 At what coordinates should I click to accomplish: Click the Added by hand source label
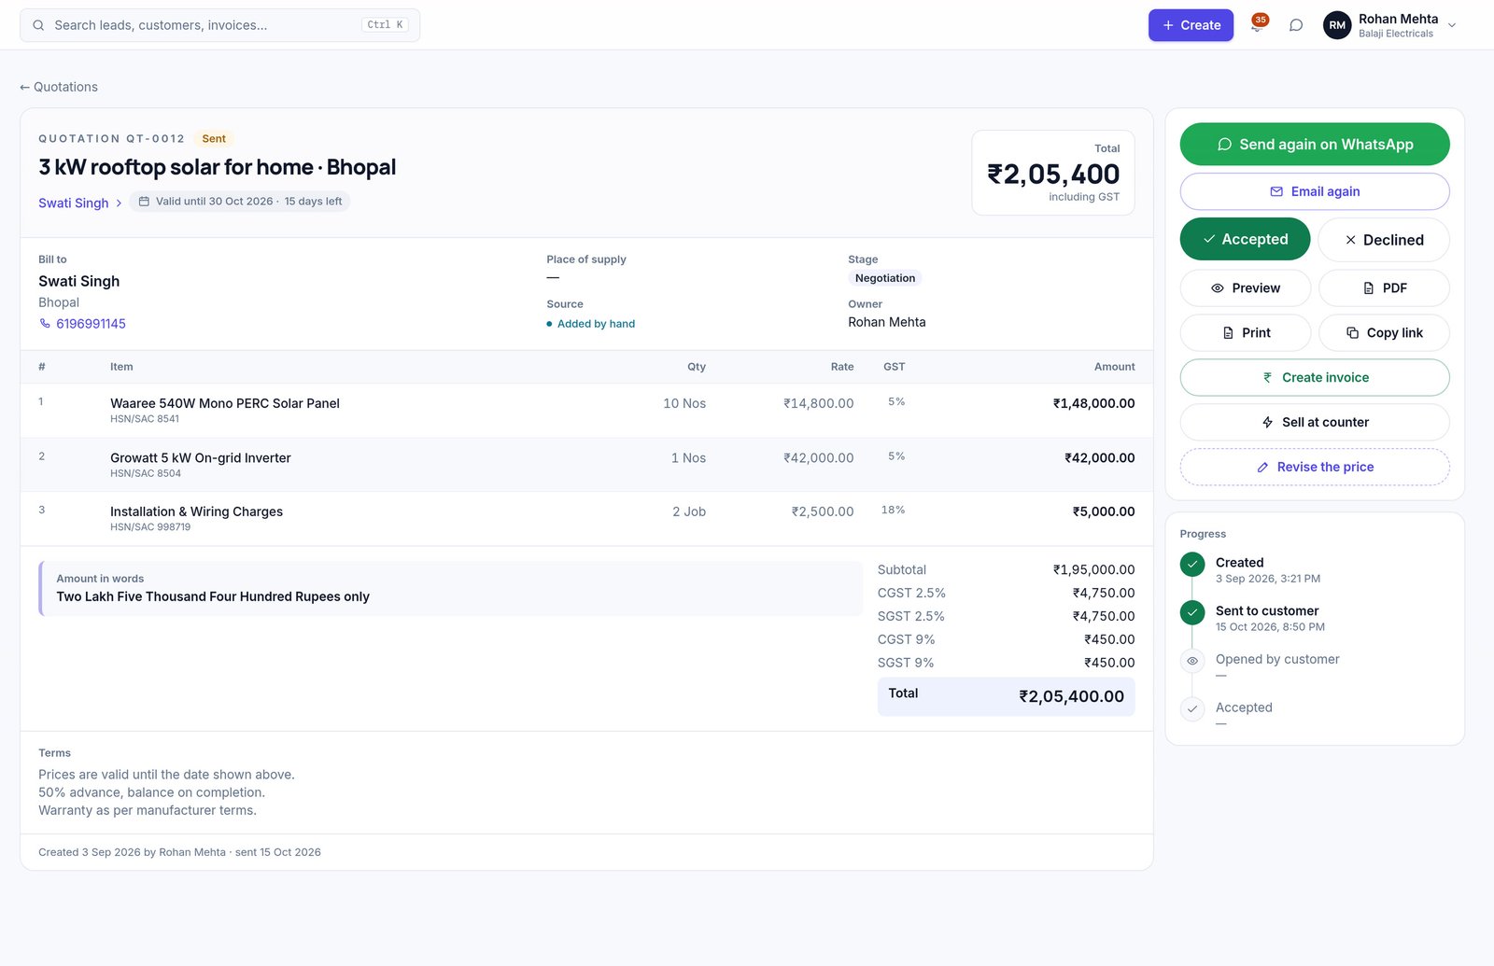pyautogui.click(x=596, y=324)
